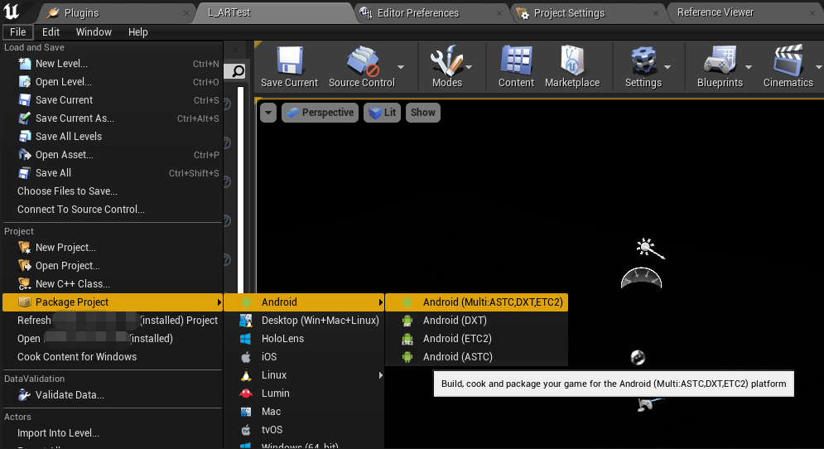Open Content browser toolbar icon
Viewport: 824px width, 449px height.
(x=516, y=60)
